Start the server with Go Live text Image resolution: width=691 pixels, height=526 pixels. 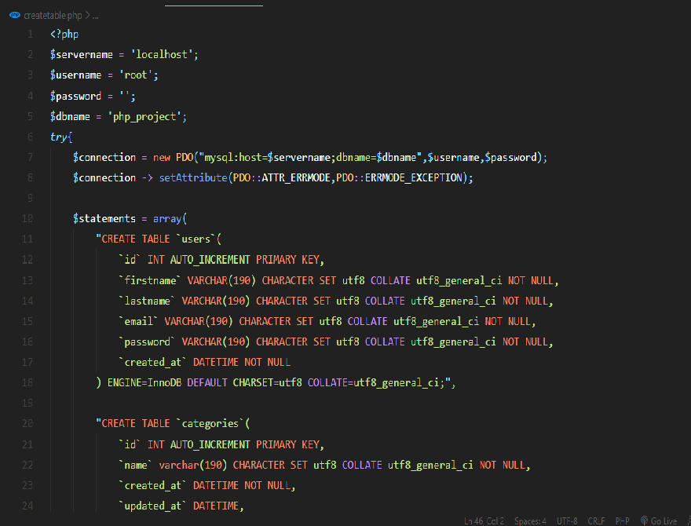point(664,521)
